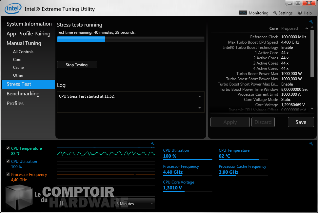Image resolution: width=318 pixels, height=213 pixels.
Task: Click the blue wrench on Core Proposed panel
Action: coord(311,21)
